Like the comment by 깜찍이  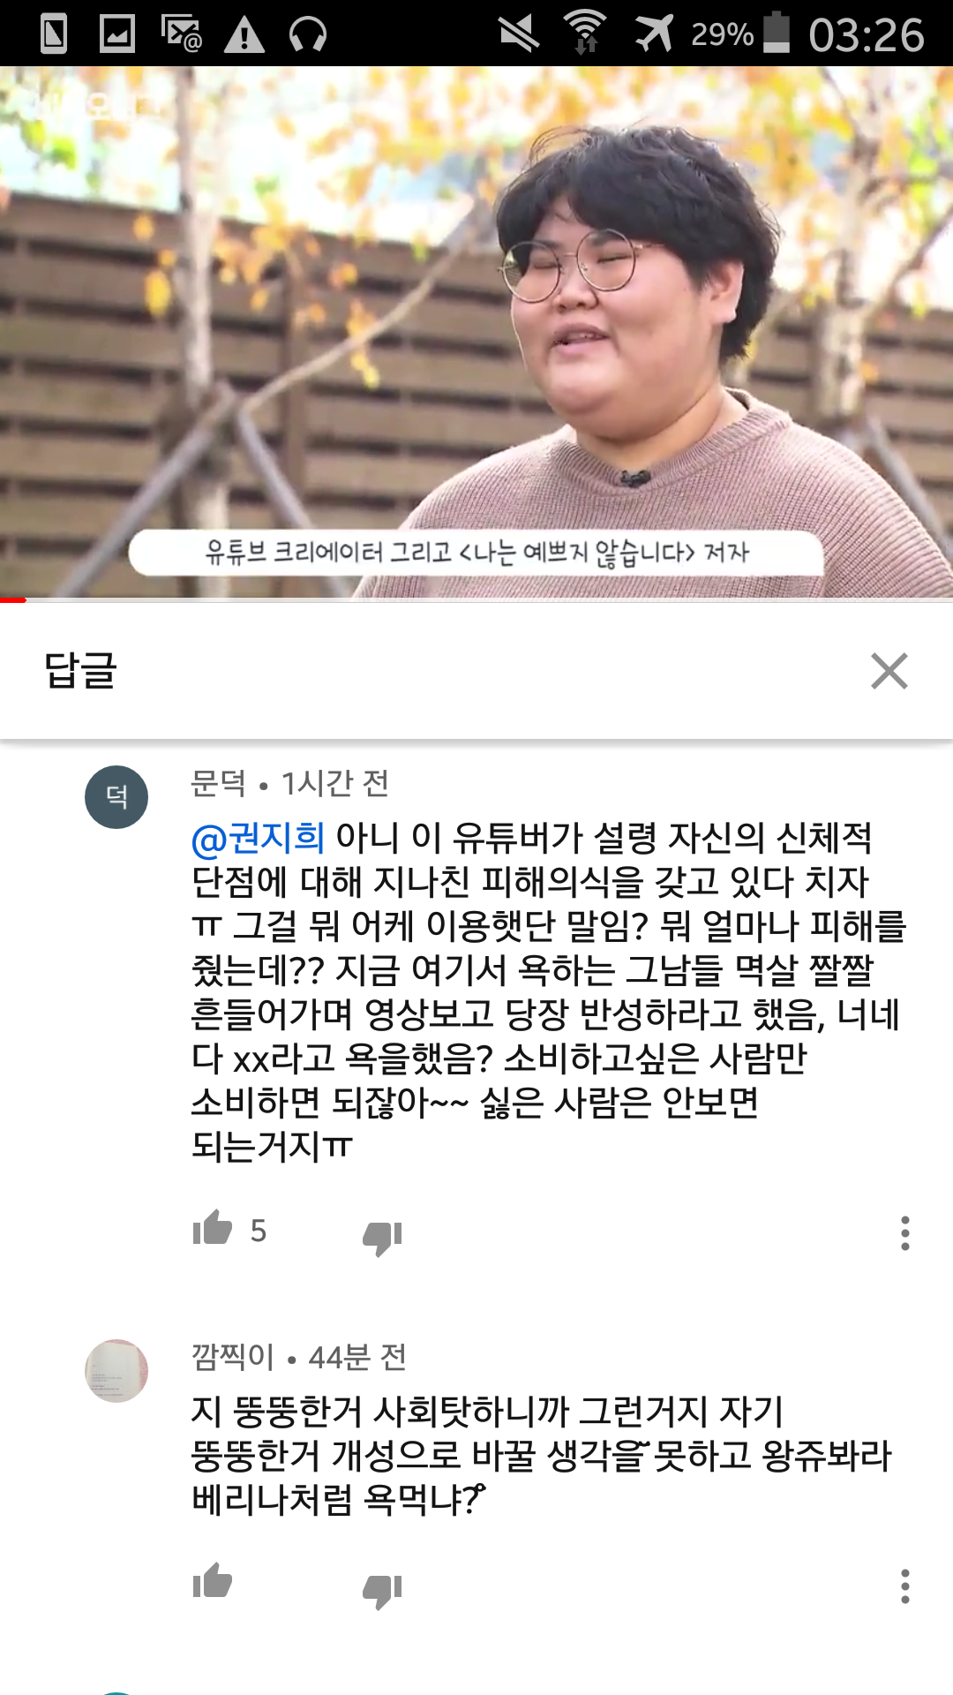tap(212, 1581)
